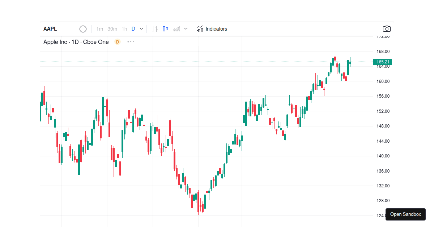The image size is (434, 227).
Task: Click the Apple Inc 1D Cboe One legend
Action: pyautogui.click(x=76, y=42)
